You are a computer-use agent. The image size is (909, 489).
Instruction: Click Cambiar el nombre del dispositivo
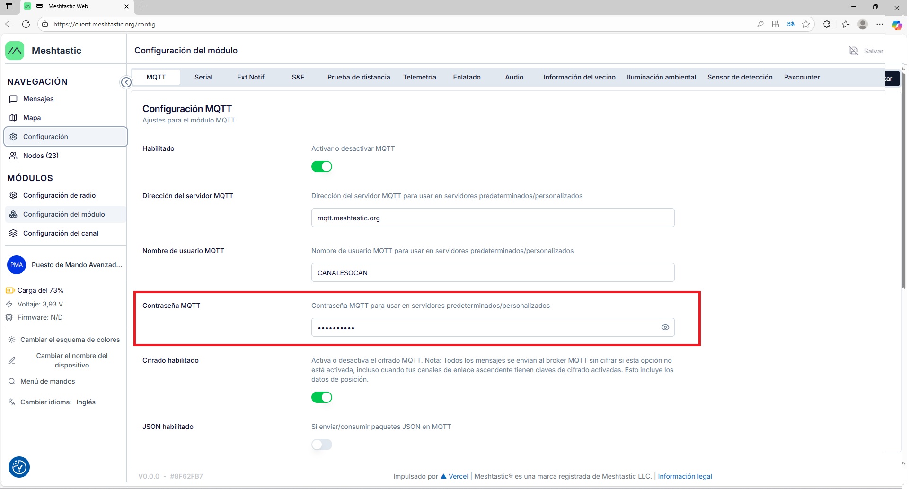(71, 360)
